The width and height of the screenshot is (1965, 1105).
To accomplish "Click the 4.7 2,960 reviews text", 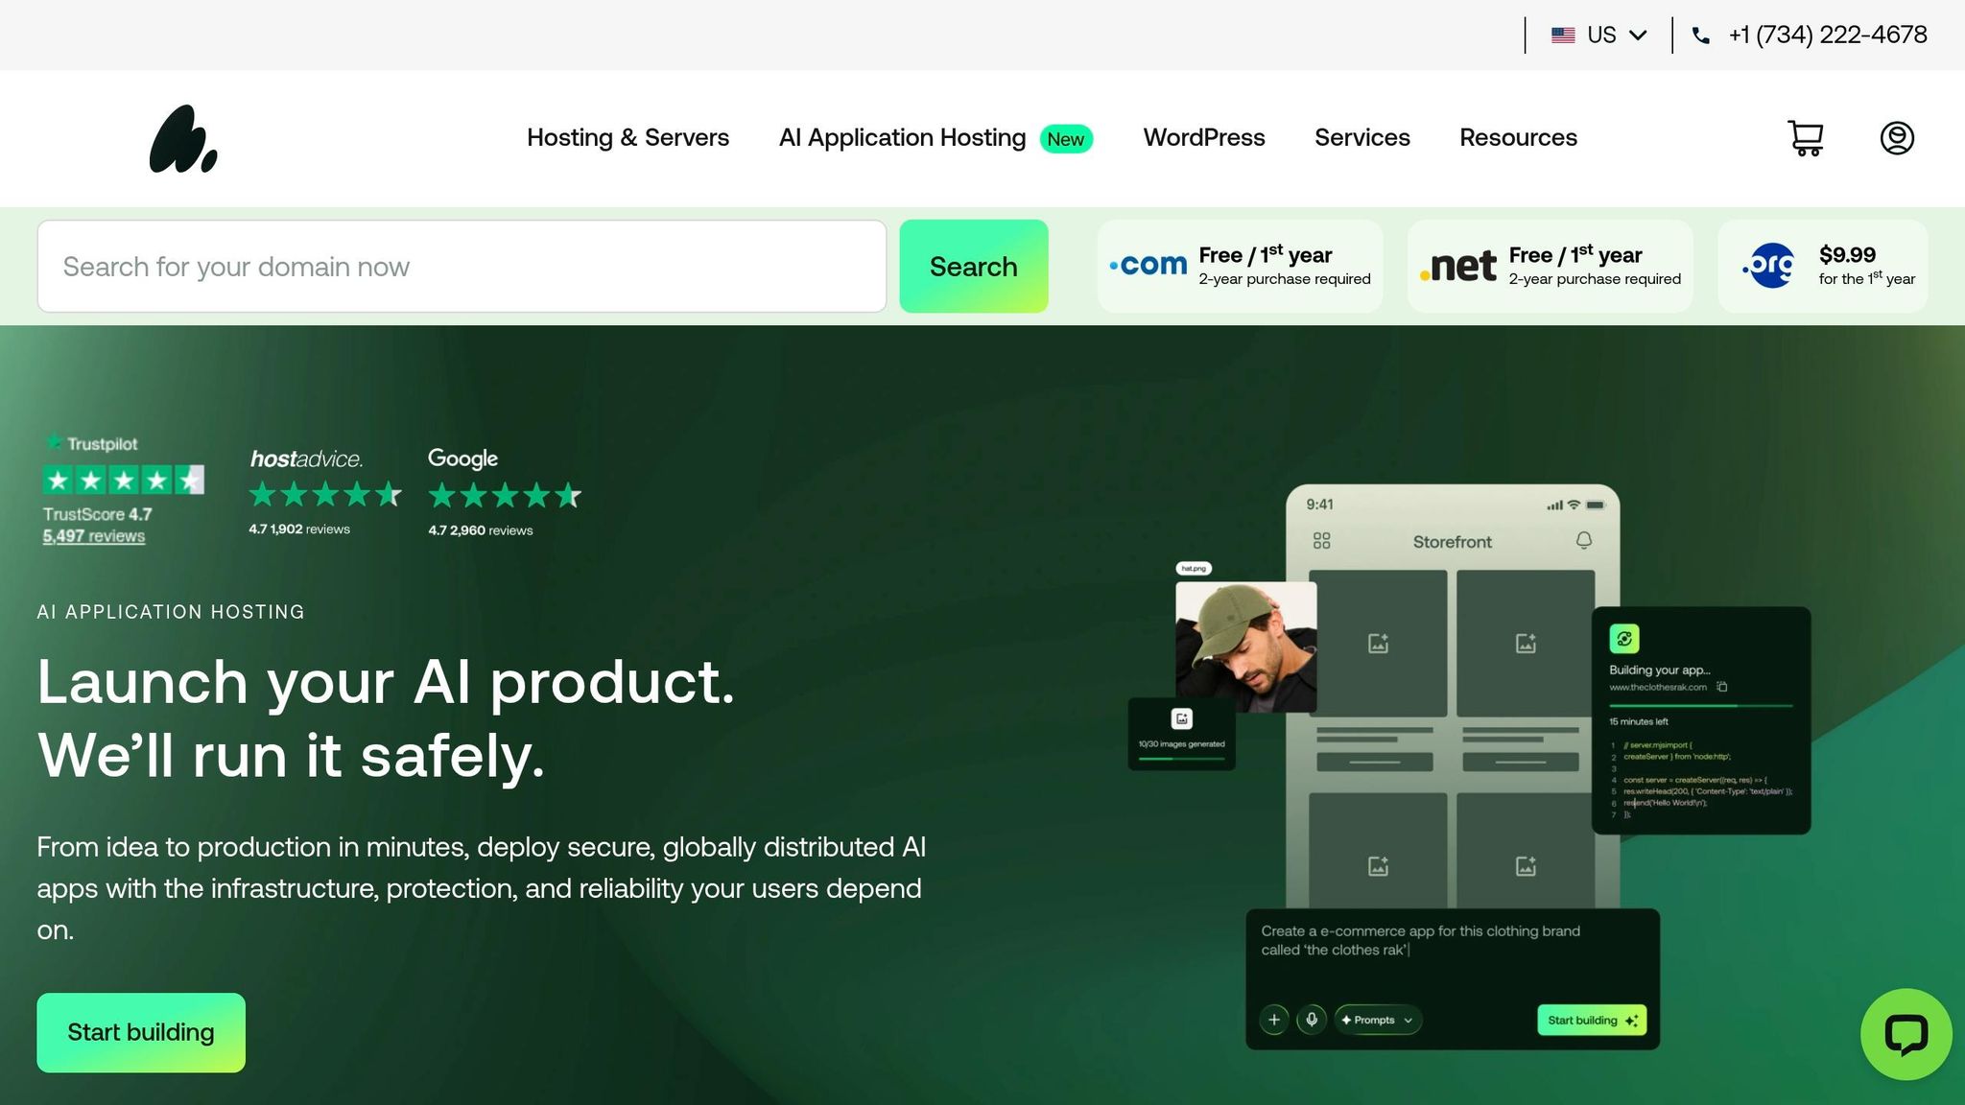I will click(481, 530).
